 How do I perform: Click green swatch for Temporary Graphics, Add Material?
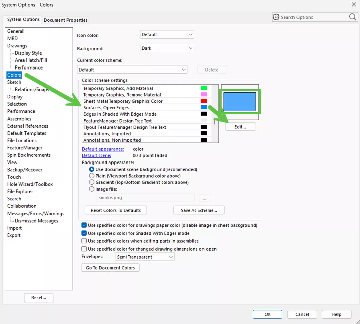tap(204, 88)
